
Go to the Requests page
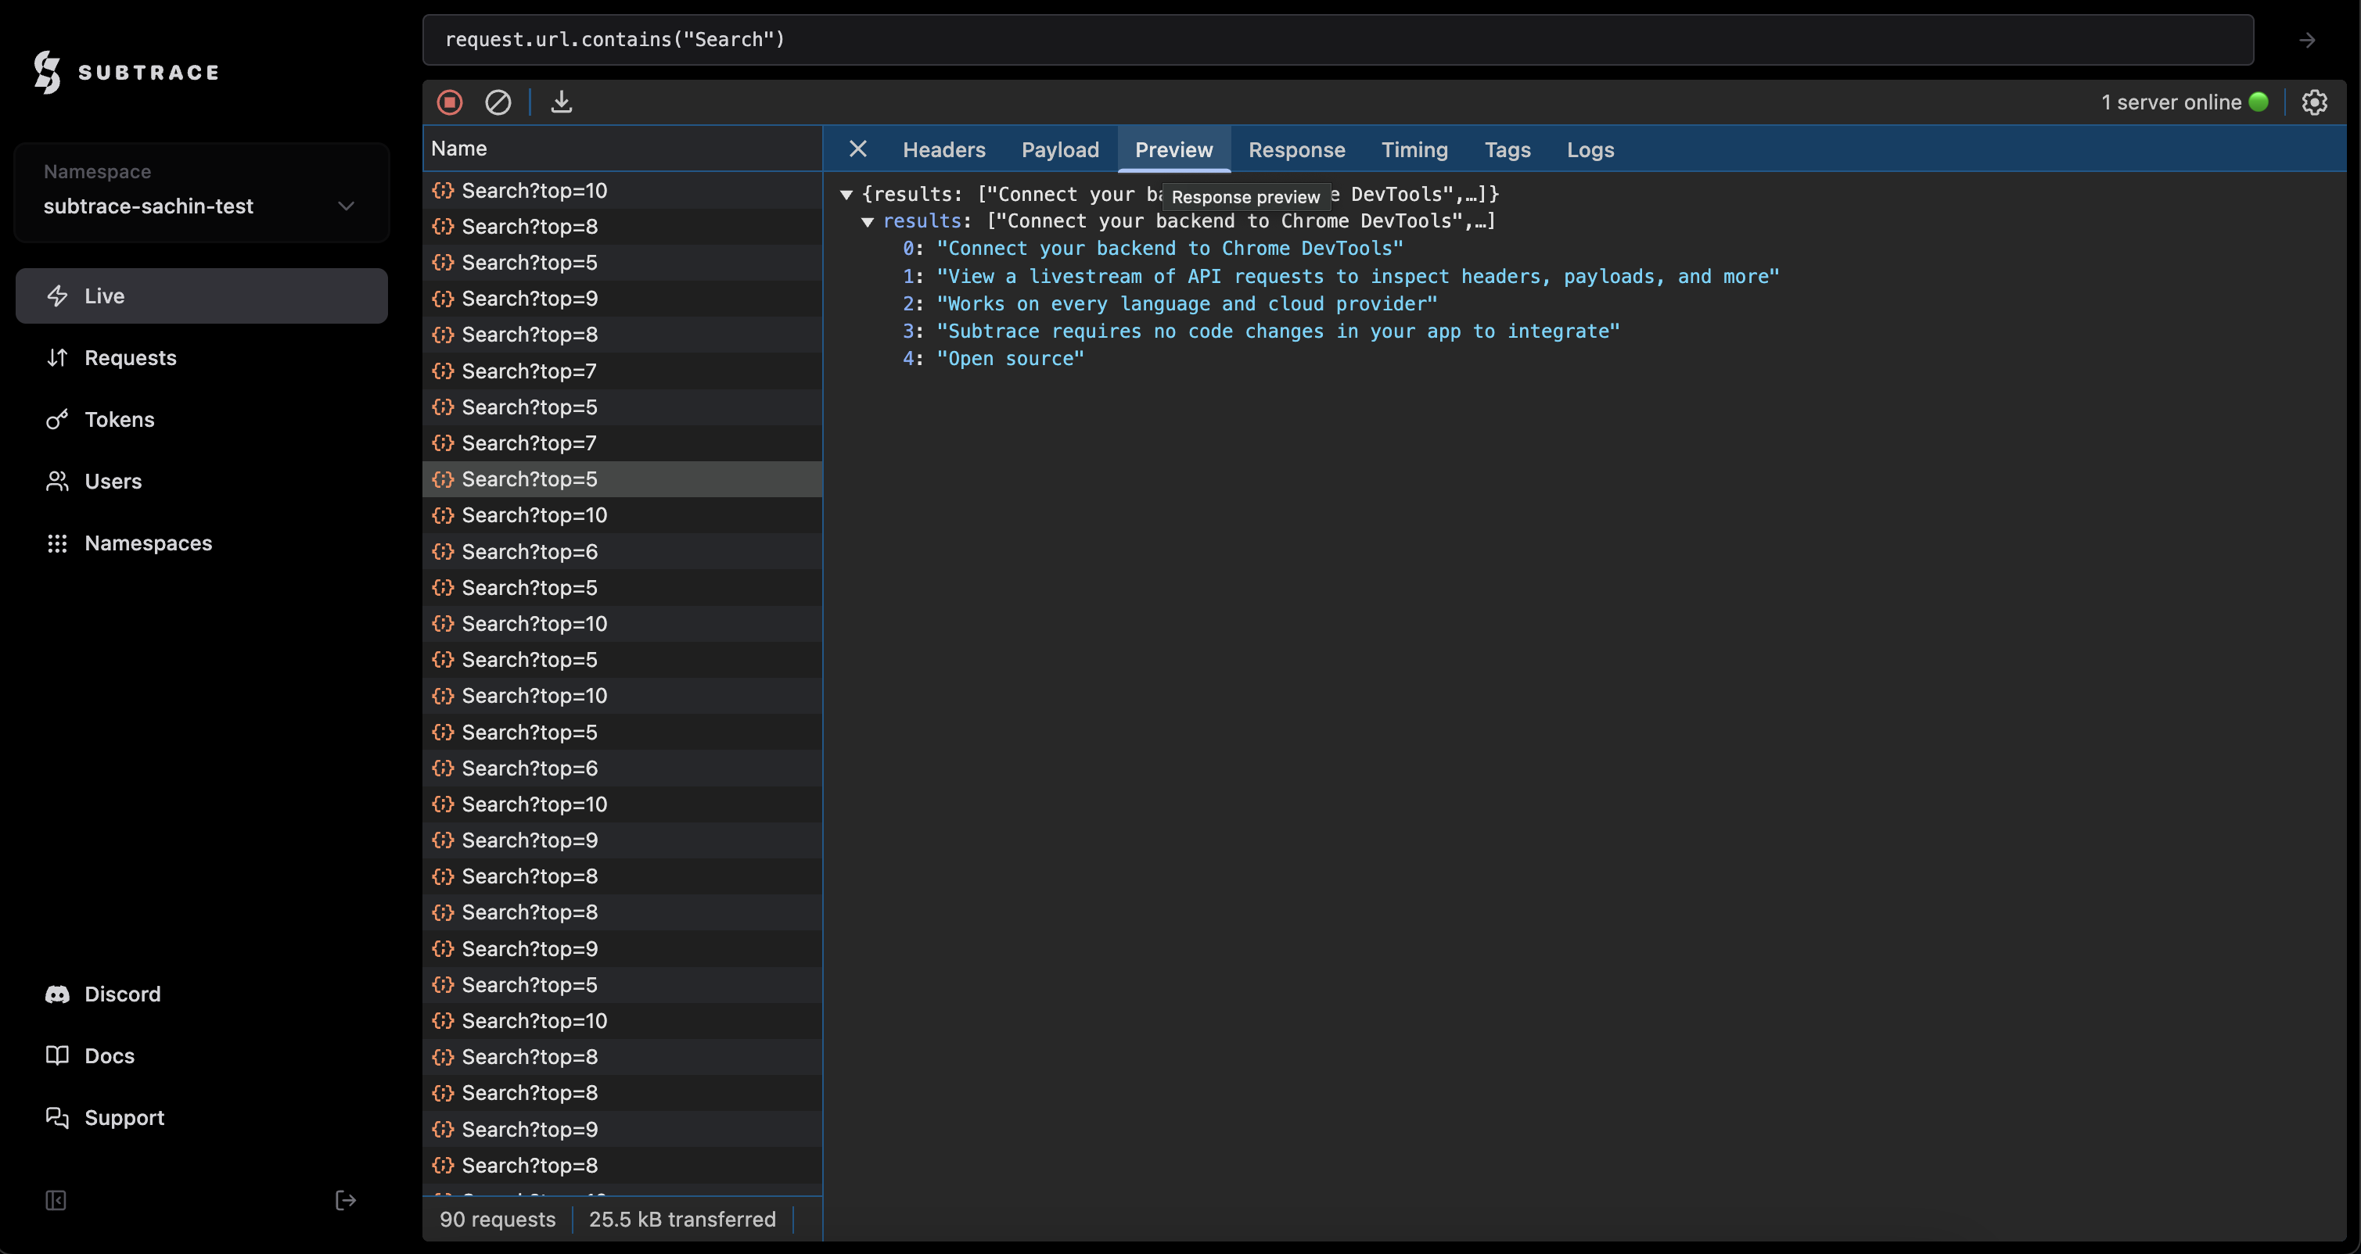[x=202, y=358]
